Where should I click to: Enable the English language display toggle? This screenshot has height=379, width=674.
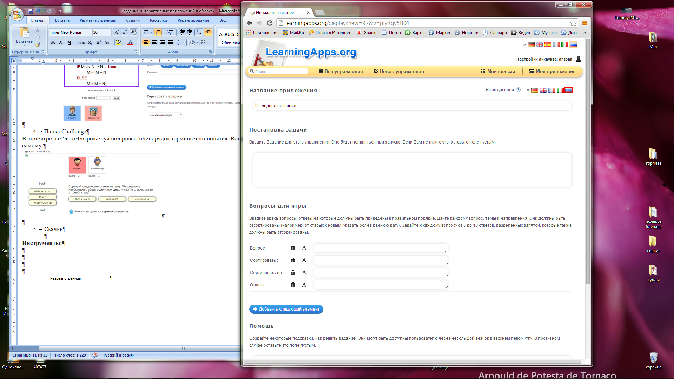point(544,90)
